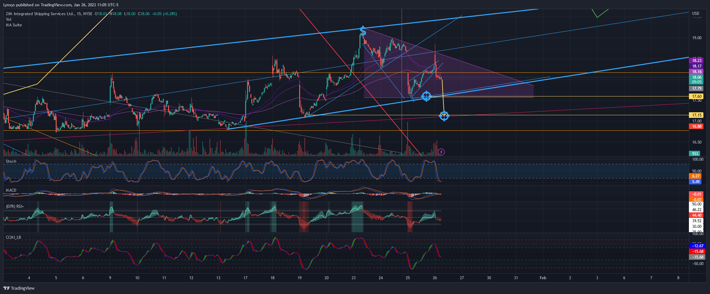Select the MA Suite indicator label

click(14, 25)
